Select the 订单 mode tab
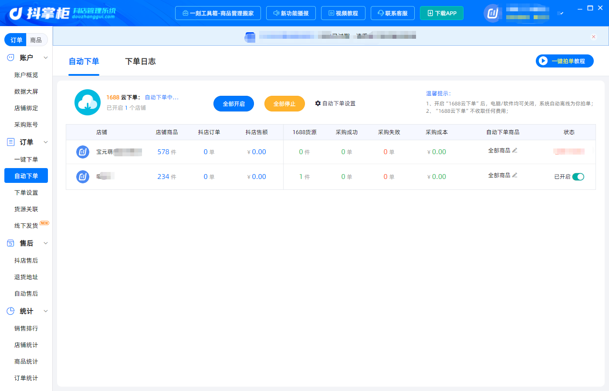This screenshot has height=391, width=609. click(x=16, y=40)
